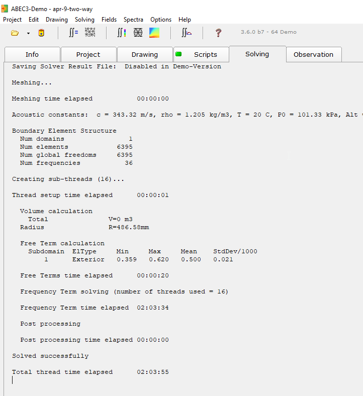Click 'Total thread time elapsed' line

pyautogui.click(x=90, y=372)
